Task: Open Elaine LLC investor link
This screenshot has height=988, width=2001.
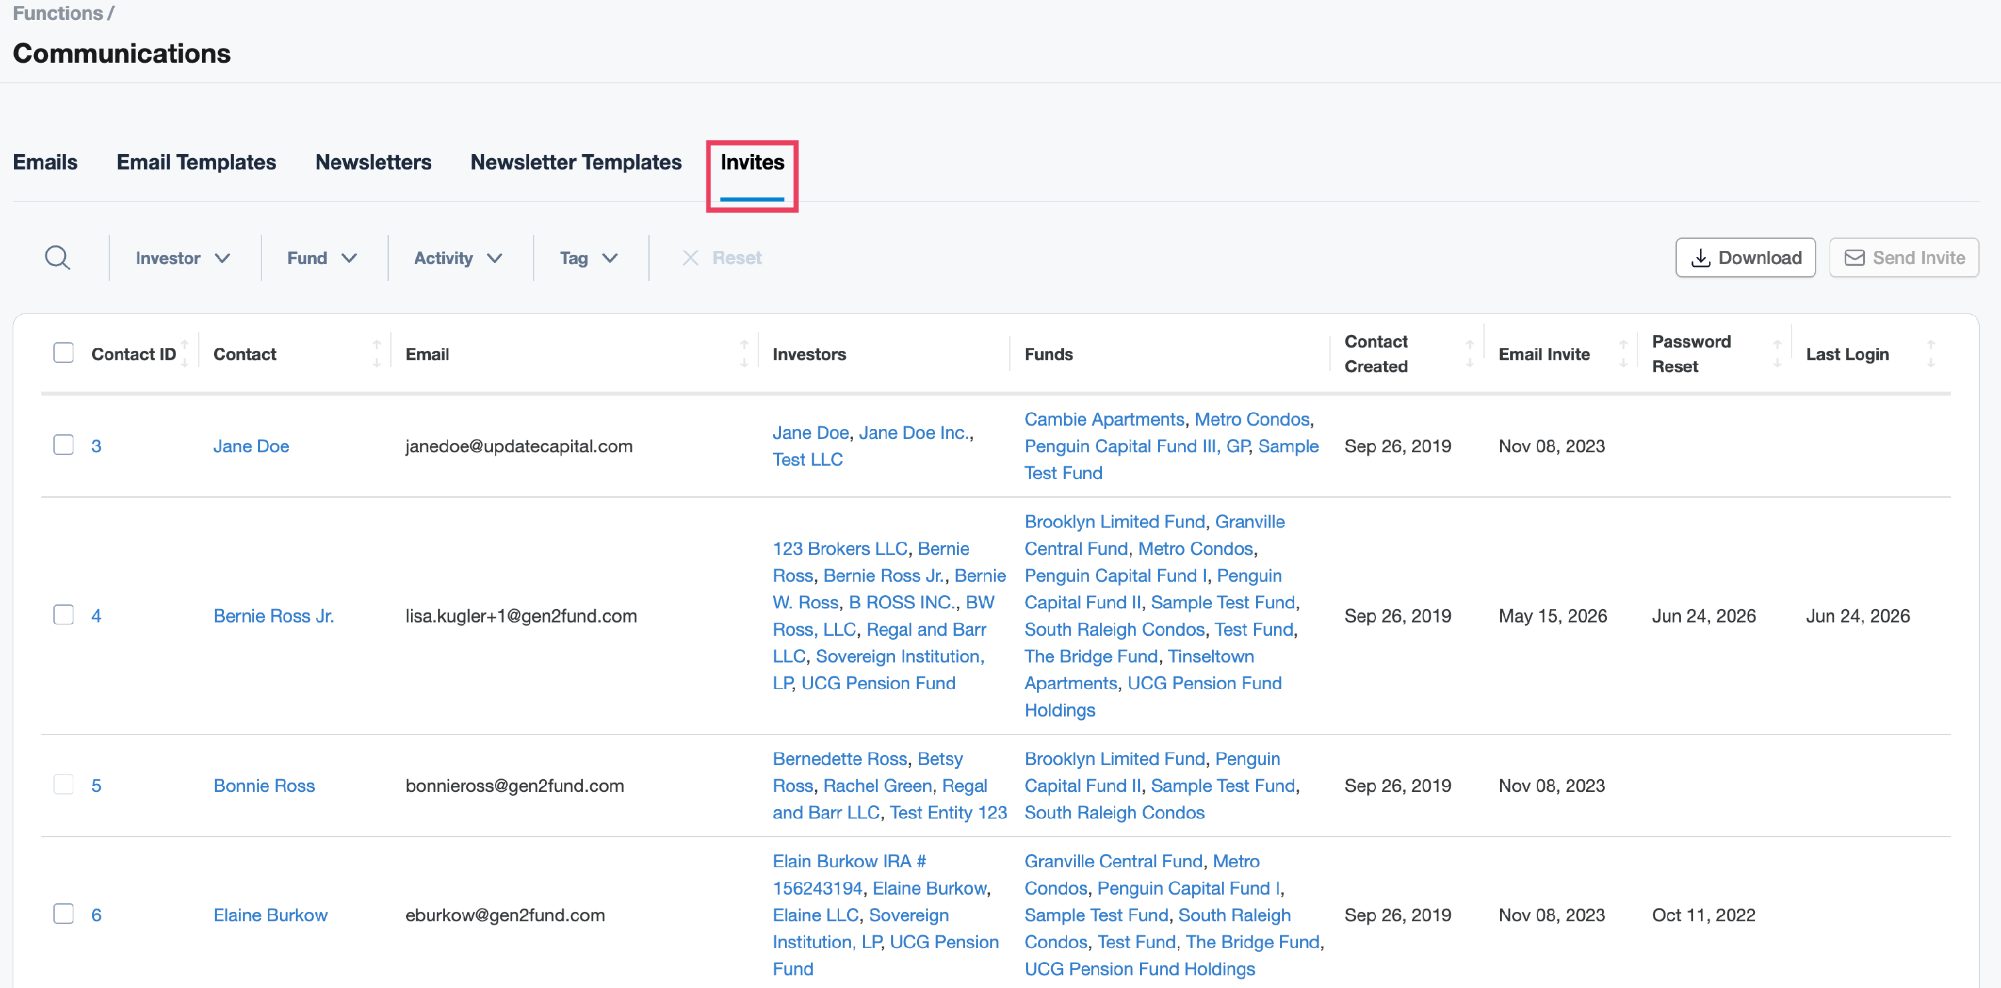Action: [x=816, y=915]
